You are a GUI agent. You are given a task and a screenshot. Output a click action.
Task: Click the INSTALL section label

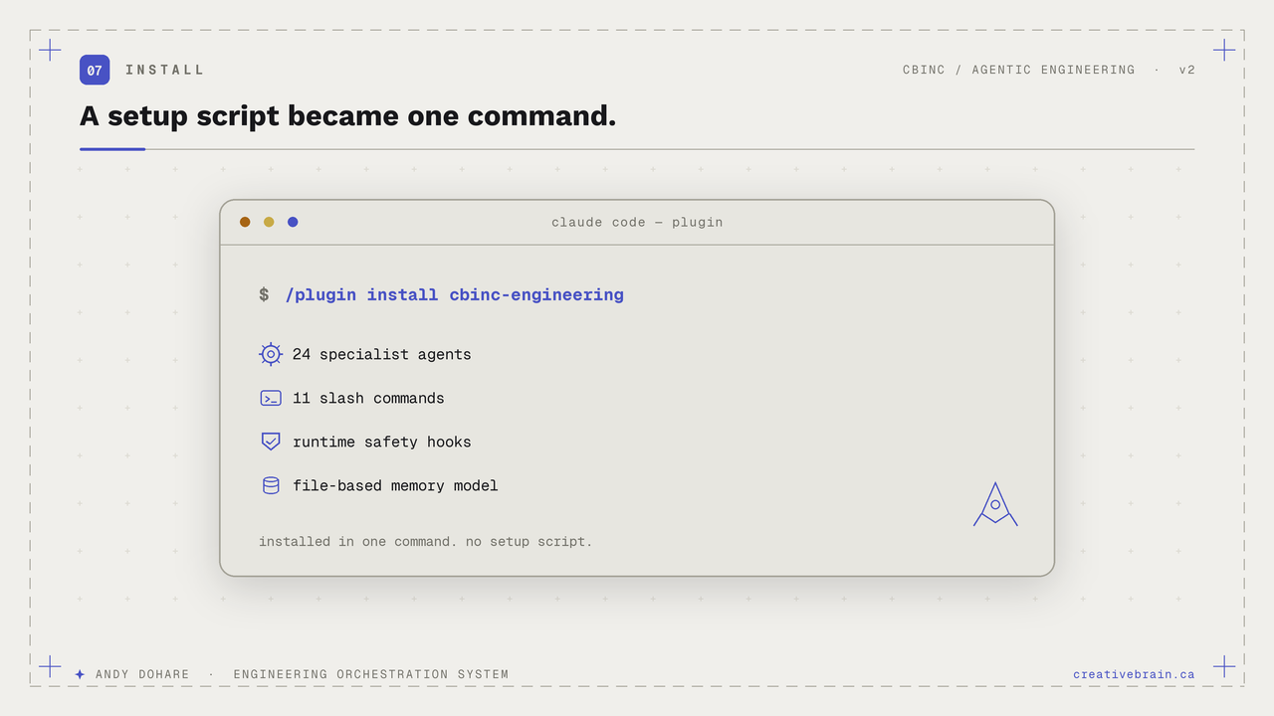165,70
